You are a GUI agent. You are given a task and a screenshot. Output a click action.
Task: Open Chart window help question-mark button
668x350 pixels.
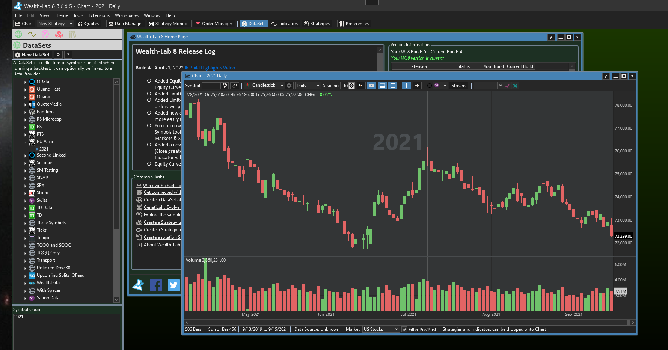[606, 76]
